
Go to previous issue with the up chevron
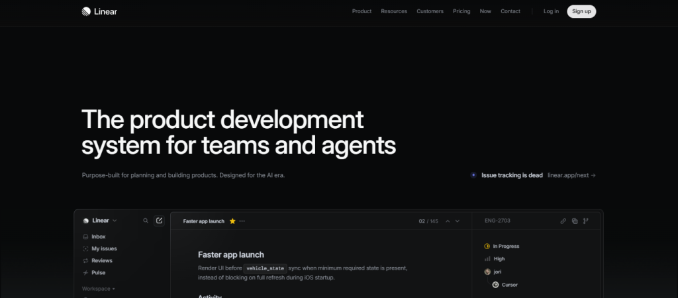click(x=448, y=221)
